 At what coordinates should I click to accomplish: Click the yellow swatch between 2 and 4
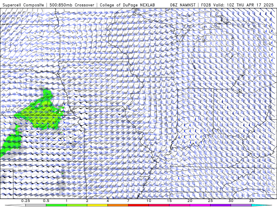click(x=97, y=205)
